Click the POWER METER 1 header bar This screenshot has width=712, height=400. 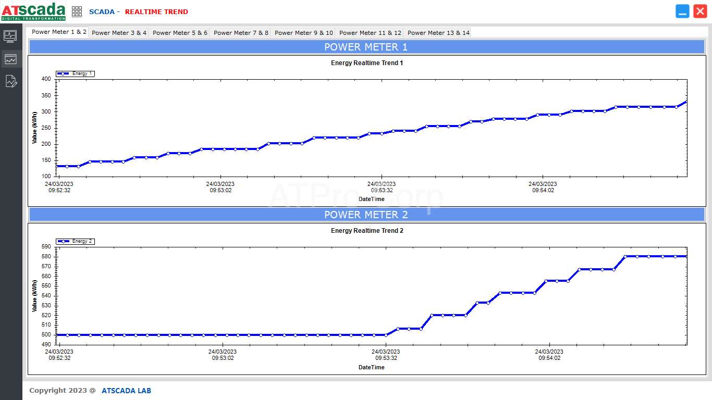click(366, 47)
